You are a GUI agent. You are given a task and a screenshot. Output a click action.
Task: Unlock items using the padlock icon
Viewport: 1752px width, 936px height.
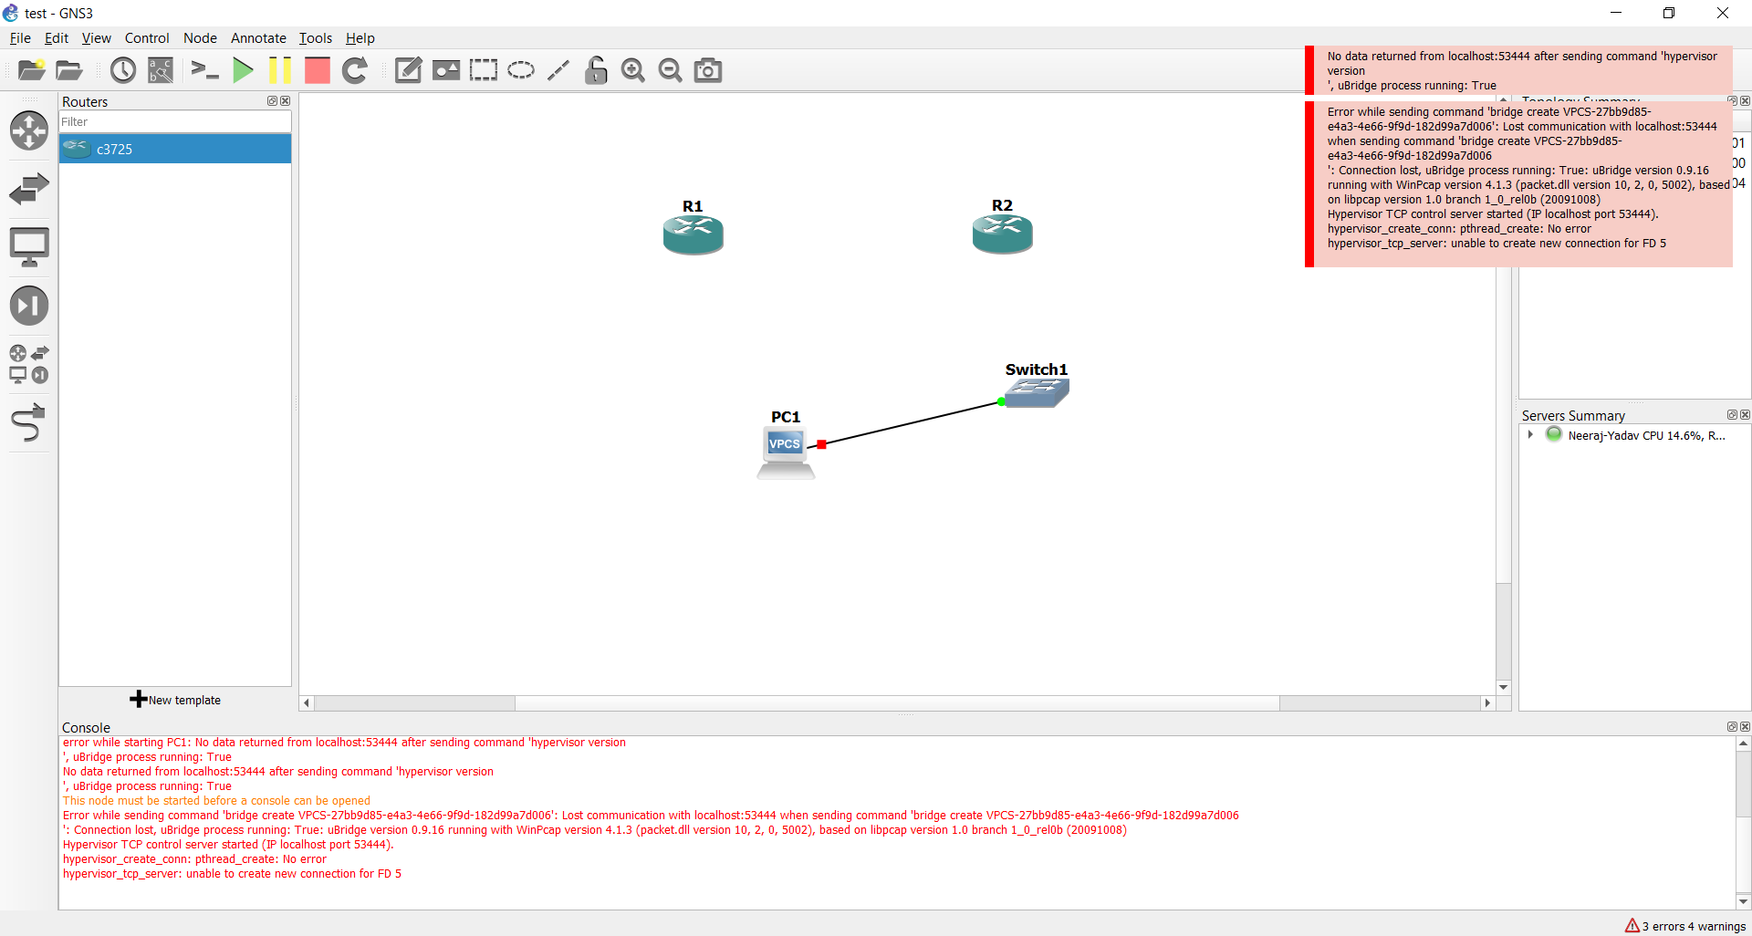click(596, 70)
